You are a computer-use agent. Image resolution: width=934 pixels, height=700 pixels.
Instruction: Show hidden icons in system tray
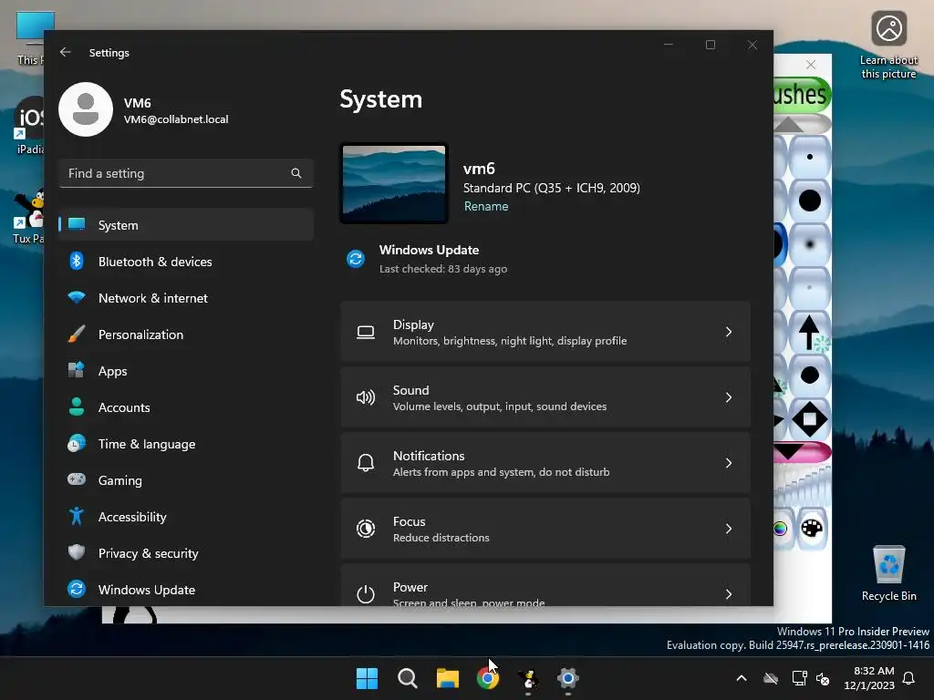pyautogui.click(x=742, y=678)
